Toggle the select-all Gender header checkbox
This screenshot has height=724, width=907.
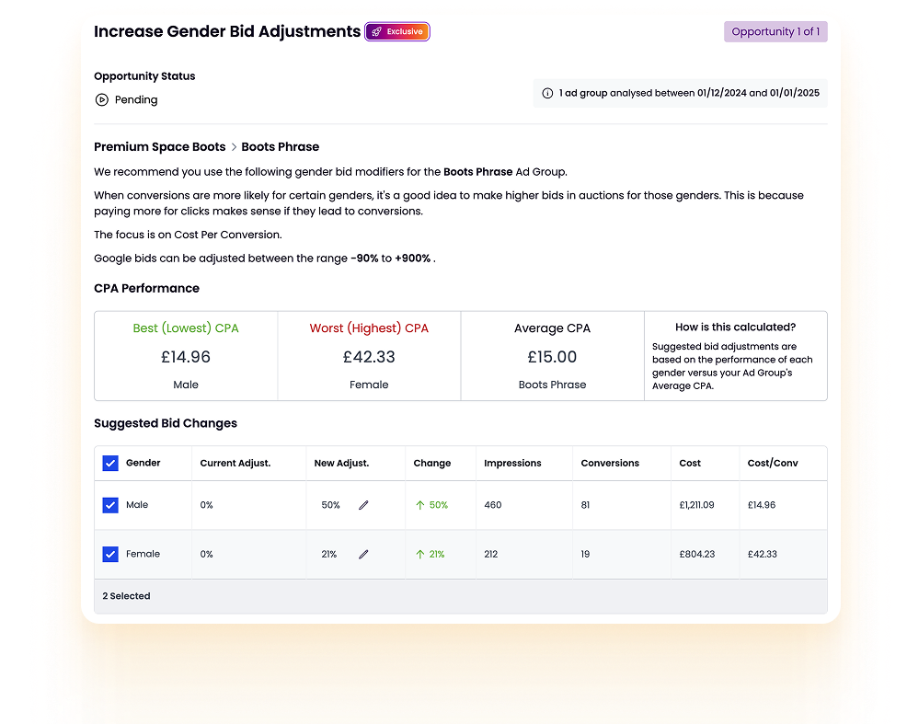(x=110, y=464)
